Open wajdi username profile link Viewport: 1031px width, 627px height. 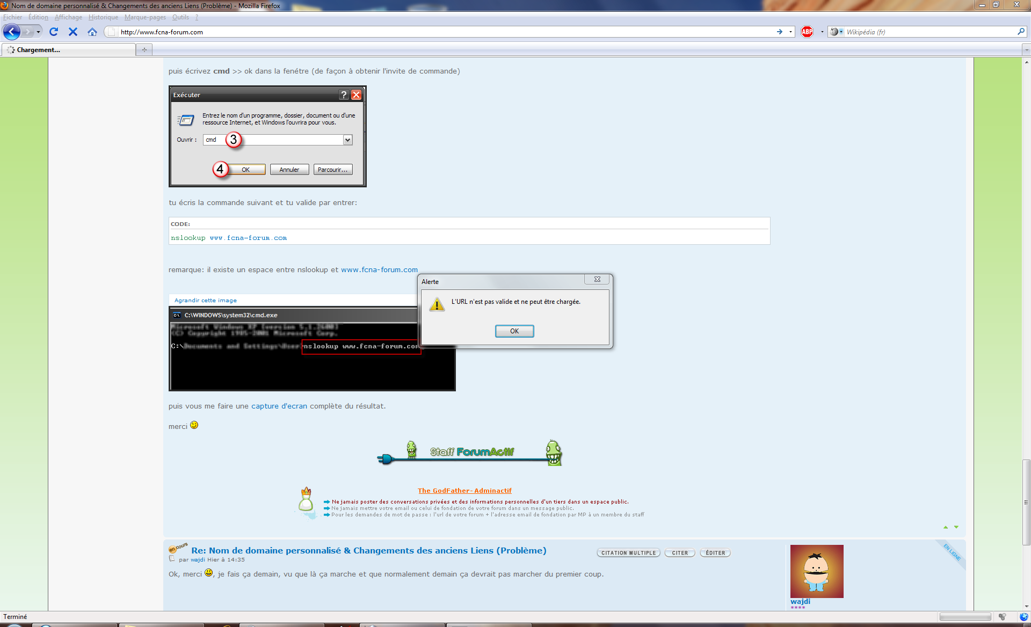(x=800, y=602)
